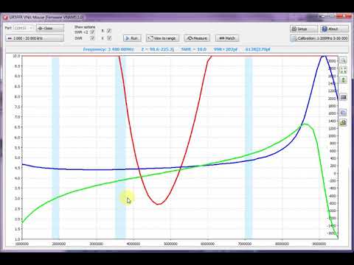Click the Match button
This screenshot has width=354, height=265.
click(x=227, y=38)
